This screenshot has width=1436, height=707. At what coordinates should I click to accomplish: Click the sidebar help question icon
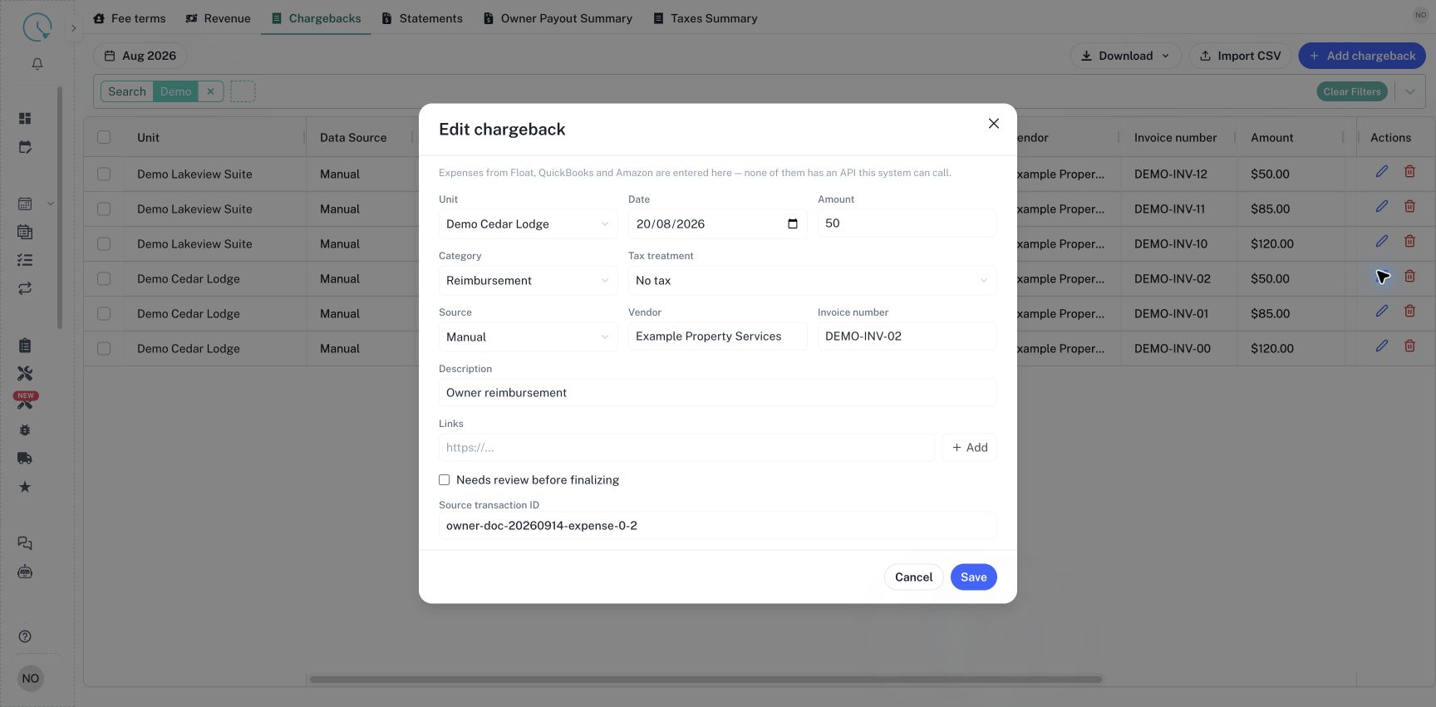point(25,636)
